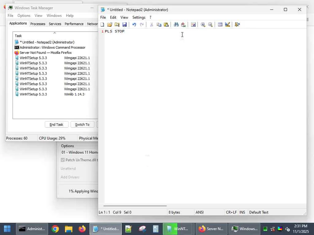The image size is (314, 235).
Task: Click the Save floppy disk icon in Notepad2
Action: 124,24
